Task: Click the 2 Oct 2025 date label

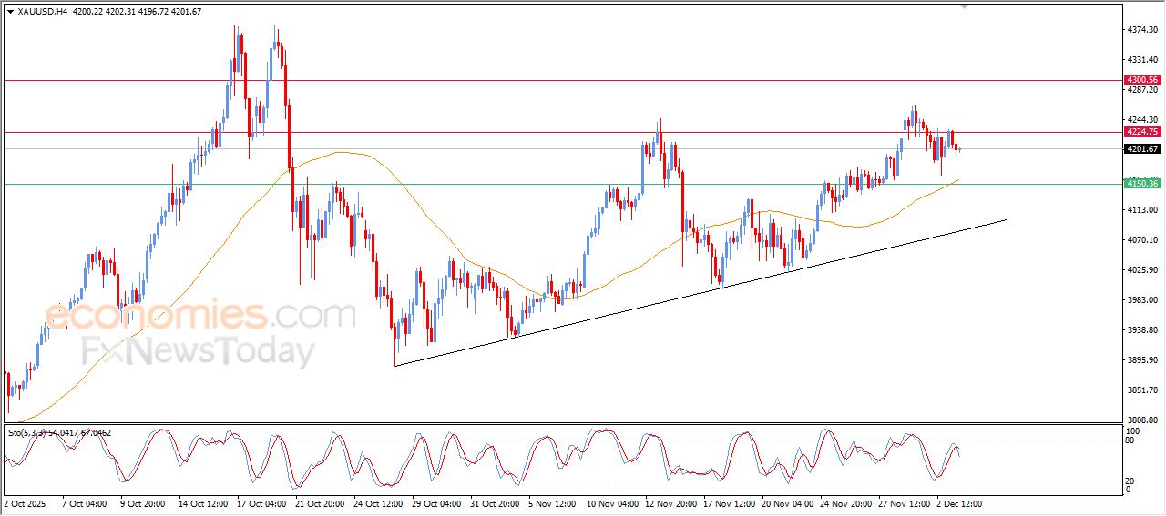Action: (24, 502)
